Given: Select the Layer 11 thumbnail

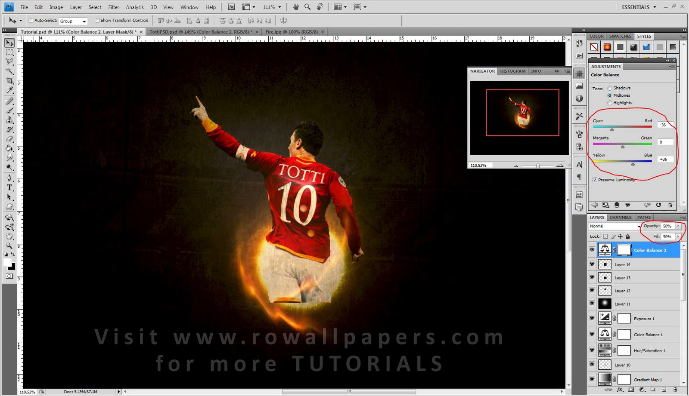Looking at the screenshot, I should [605, 304].
